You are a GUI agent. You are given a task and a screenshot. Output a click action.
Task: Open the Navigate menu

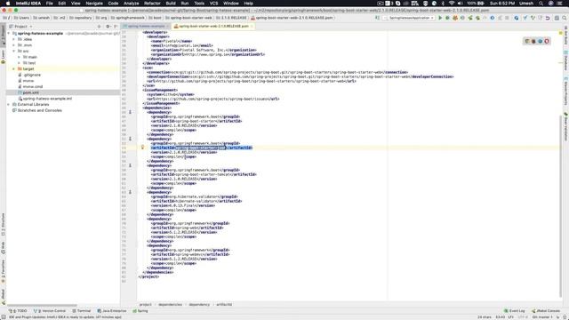(x=94, y=4)
